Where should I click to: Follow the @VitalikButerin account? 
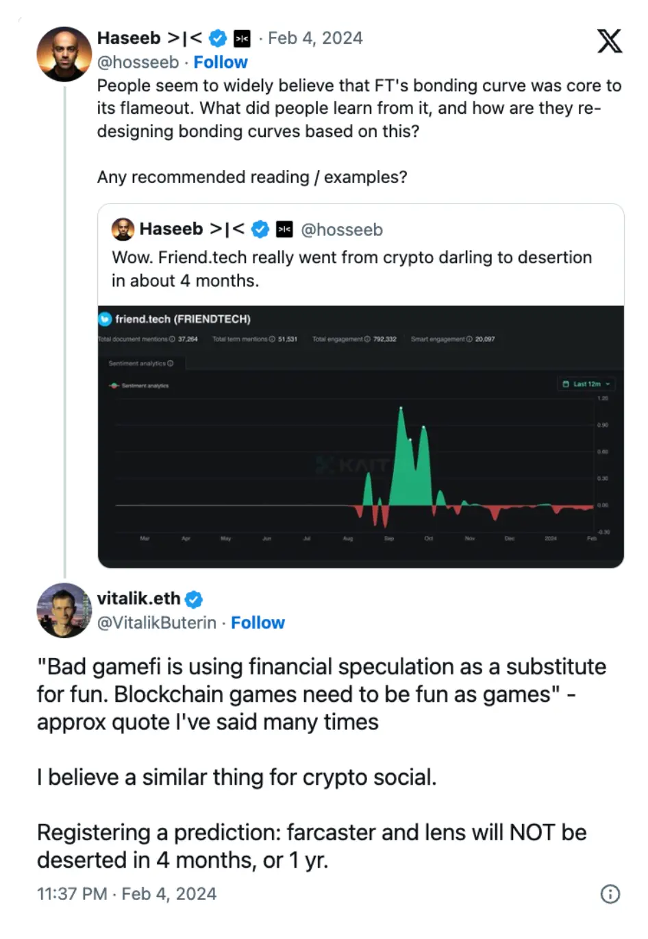coord(258,623)
